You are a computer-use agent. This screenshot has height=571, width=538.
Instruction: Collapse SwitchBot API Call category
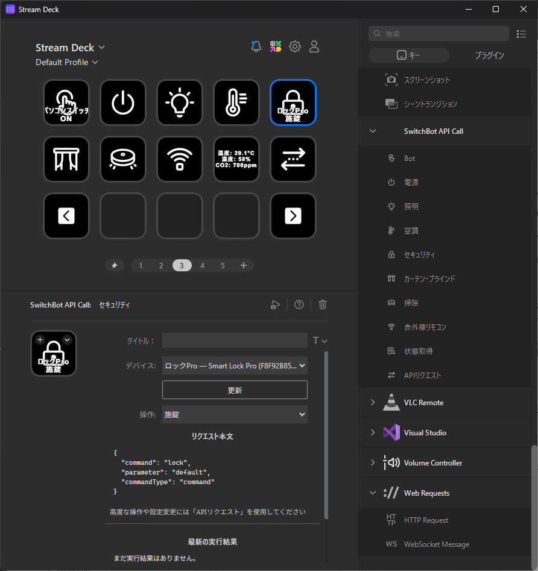[x=373, y=131]
